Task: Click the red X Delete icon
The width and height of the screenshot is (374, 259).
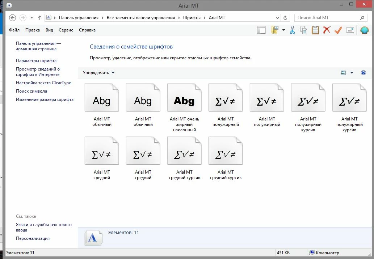Action: tap(327, 30)
